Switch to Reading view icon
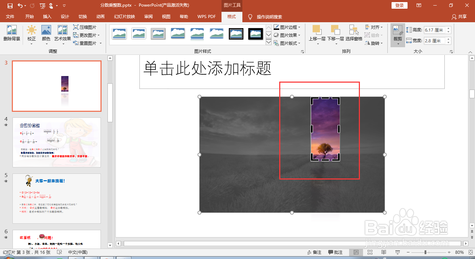Viewport: 475px width, 259px height. pos(384,252)
